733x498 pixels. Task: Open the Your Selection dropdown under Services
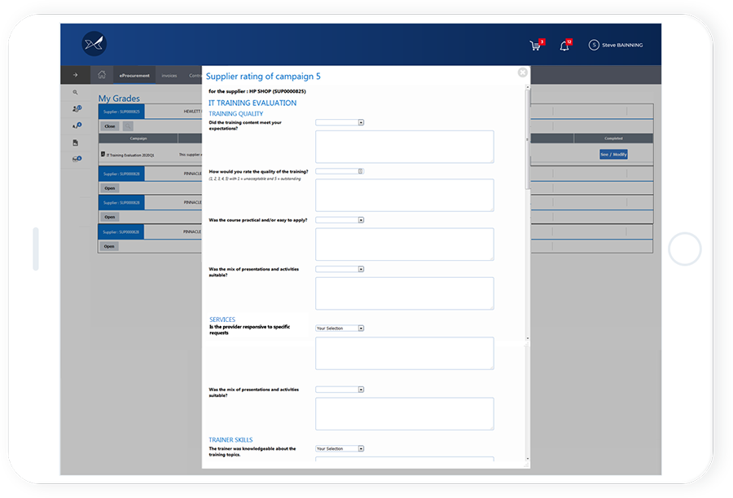pyautogui.click(x=340, y=328)
